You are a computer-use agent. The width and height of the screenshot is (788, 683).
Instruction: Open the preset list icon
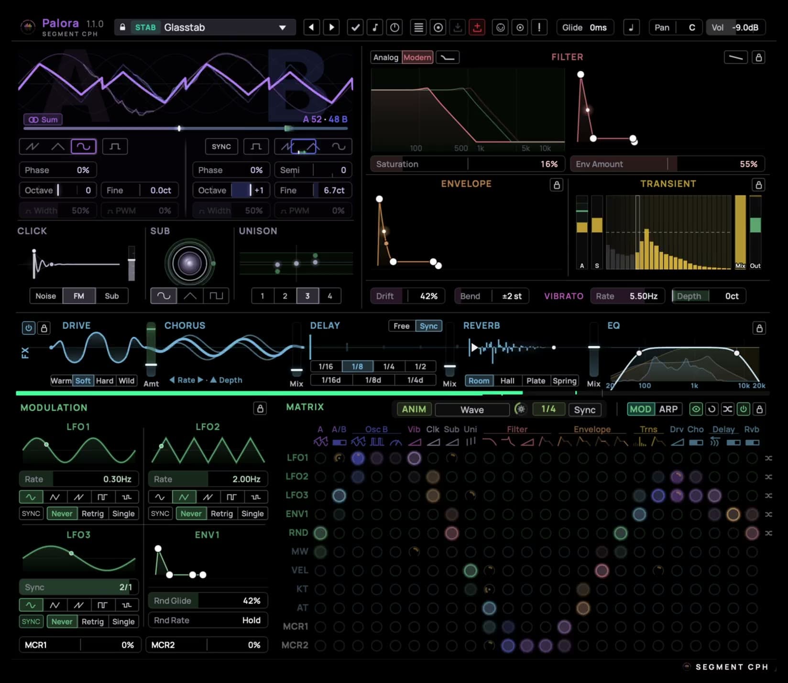coord(418,27)
